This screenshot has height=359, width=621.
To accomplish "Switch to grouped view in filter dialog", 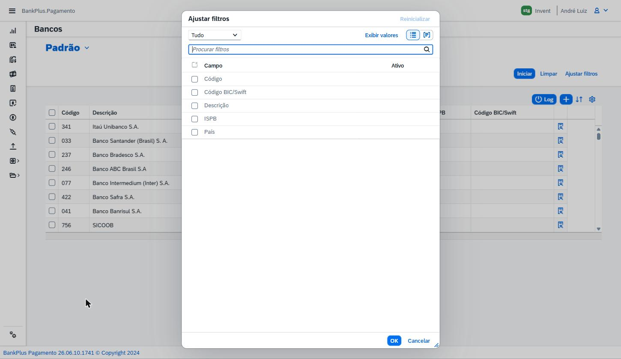I will [427, 35].
